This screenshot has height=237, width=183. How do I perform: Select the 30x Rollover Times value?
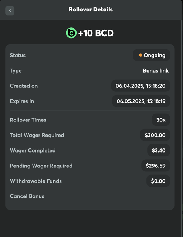coord(161,120)
